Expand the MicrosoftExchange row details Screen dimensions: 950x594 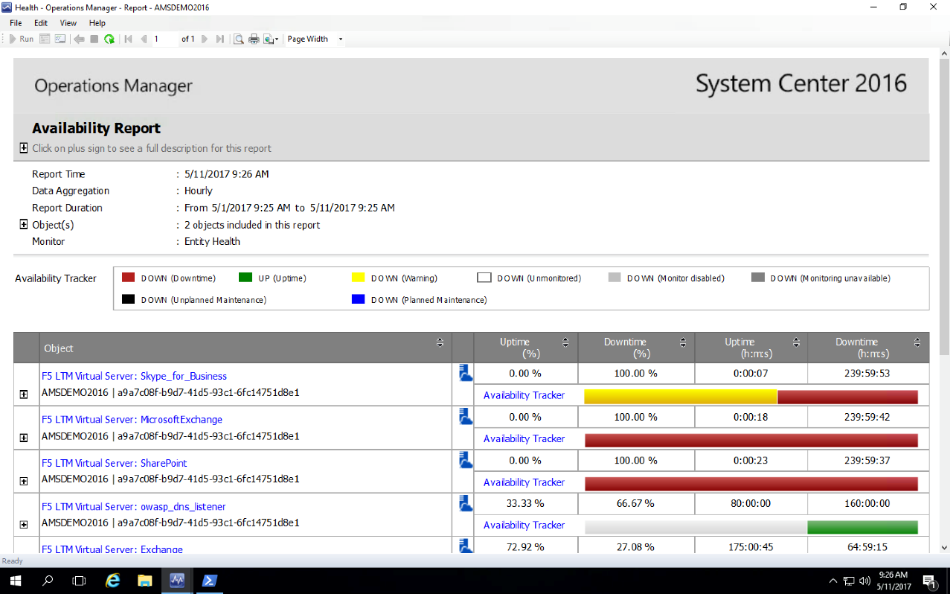25,438
